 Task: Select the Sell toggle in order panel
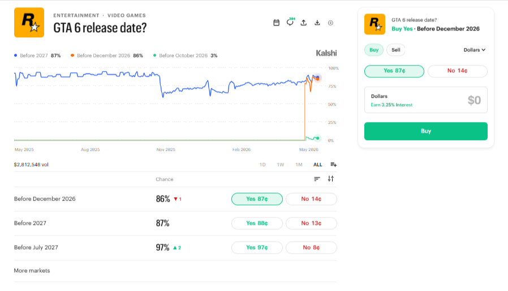pos(395,50)
